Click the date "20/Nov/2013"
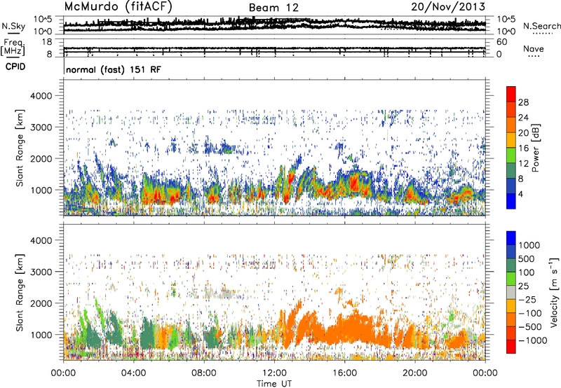561x388 pixels. [x=448, y=7]
